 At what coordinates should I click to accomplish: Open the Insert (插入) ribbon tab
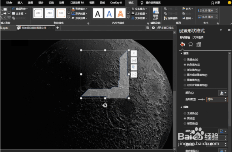[20, 3]
